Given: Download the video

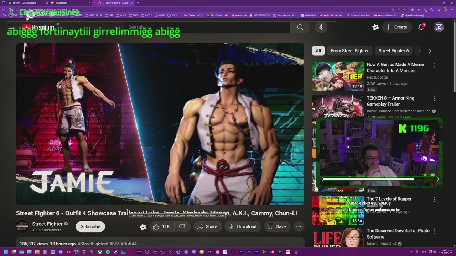Looking at the screenshot, I should point(243,226).
